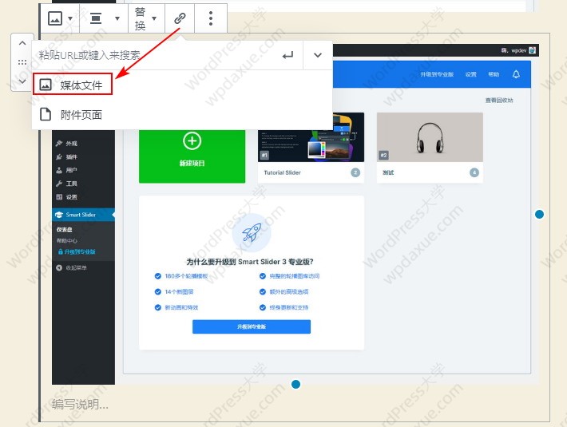567x427 pixels.
Task: Move block down with the down arrow
Action: click(22, 79)
